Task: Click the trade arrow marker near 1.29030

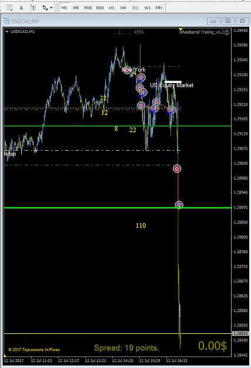Action: point(177,168)
